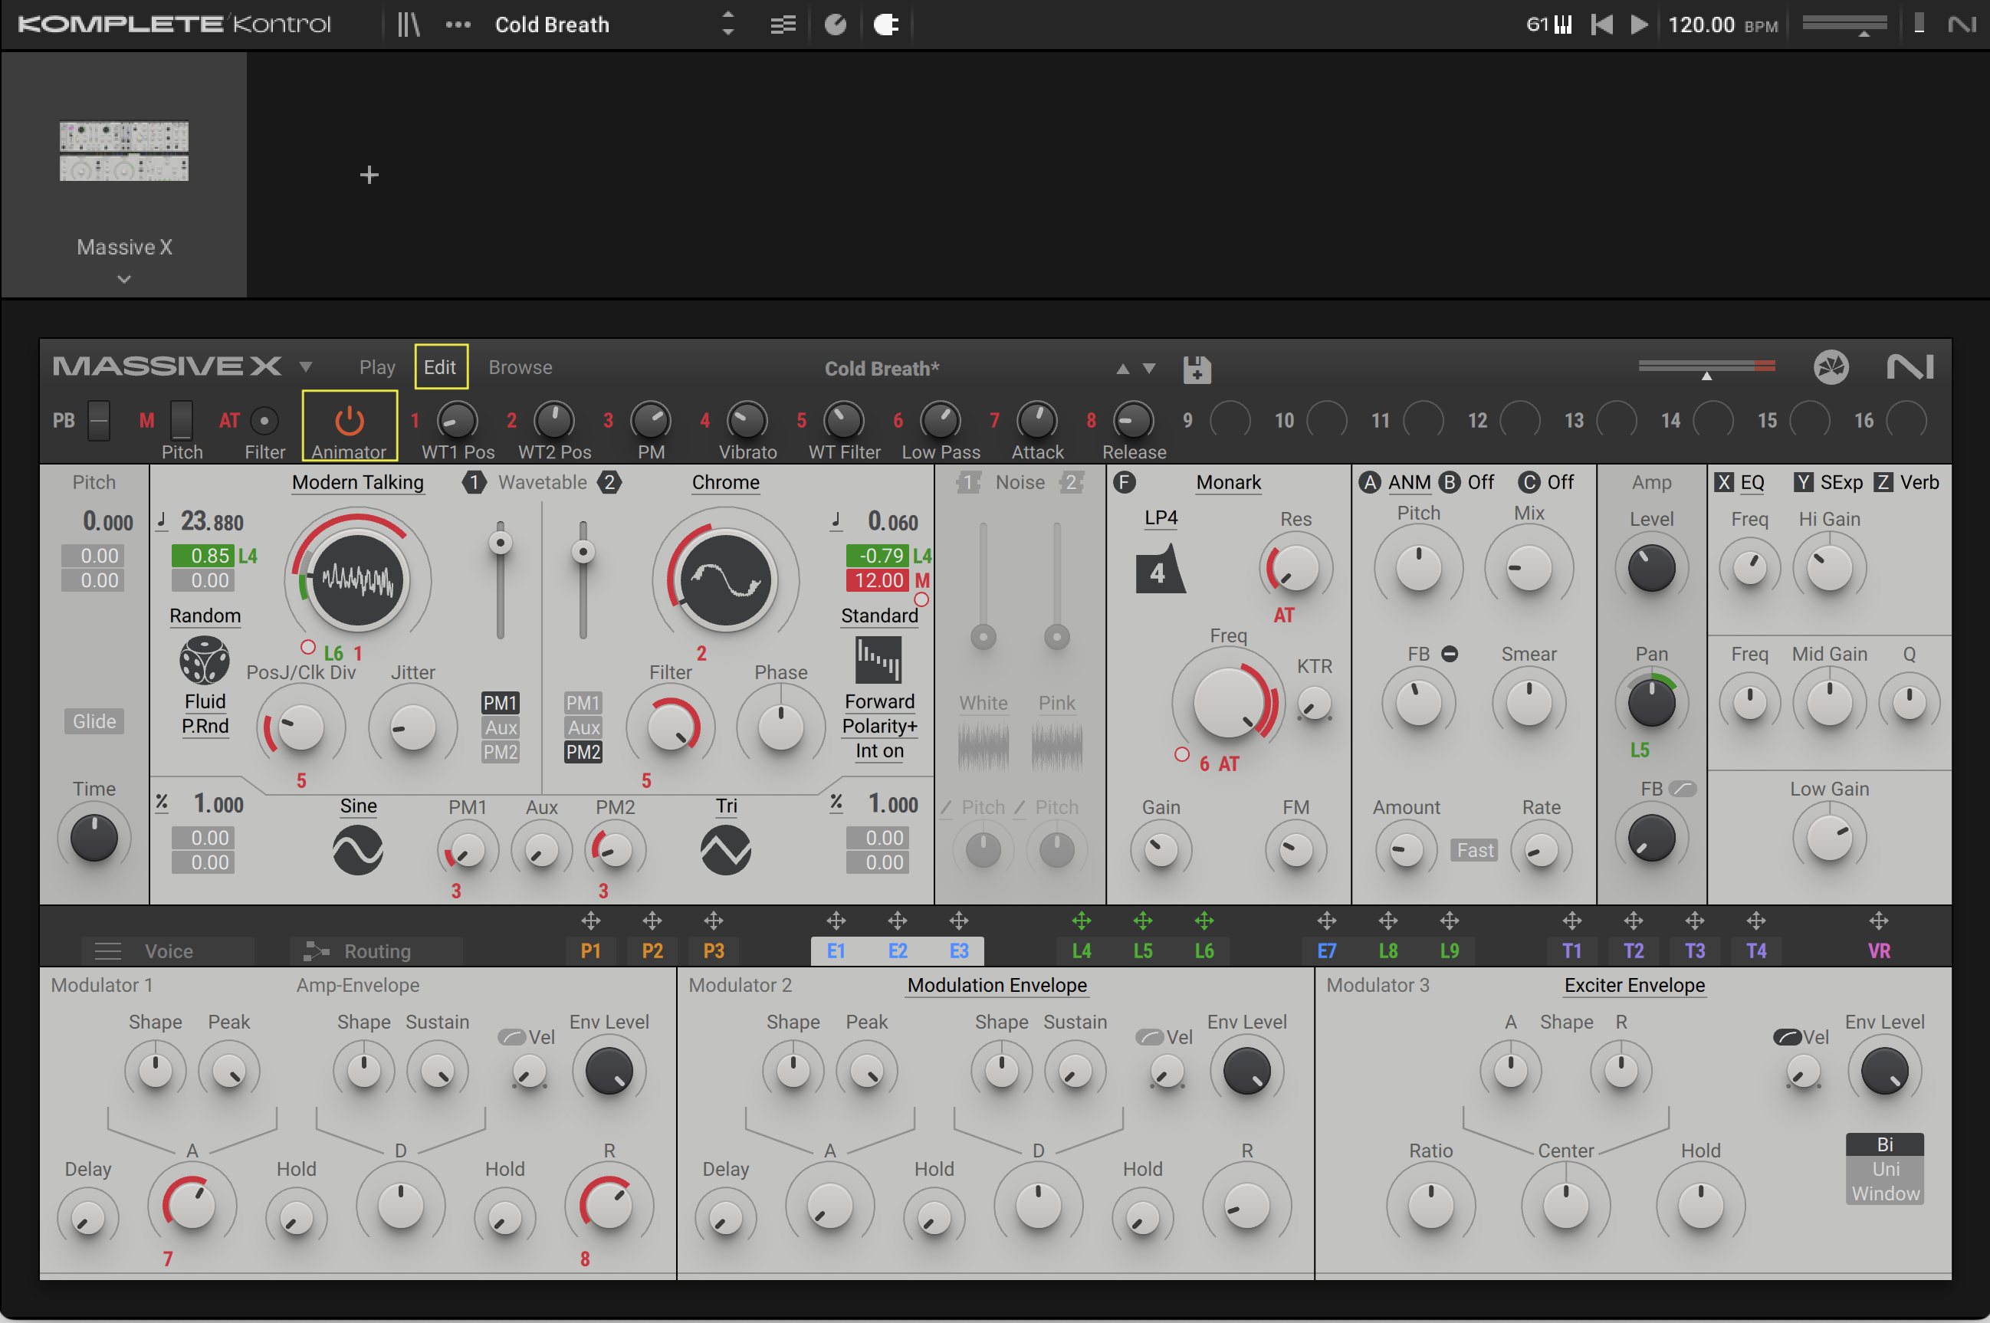The width and height of the screenshot is (1990, 1323).
Task: Click the next preset down arrow
Action: (1149, 369)
